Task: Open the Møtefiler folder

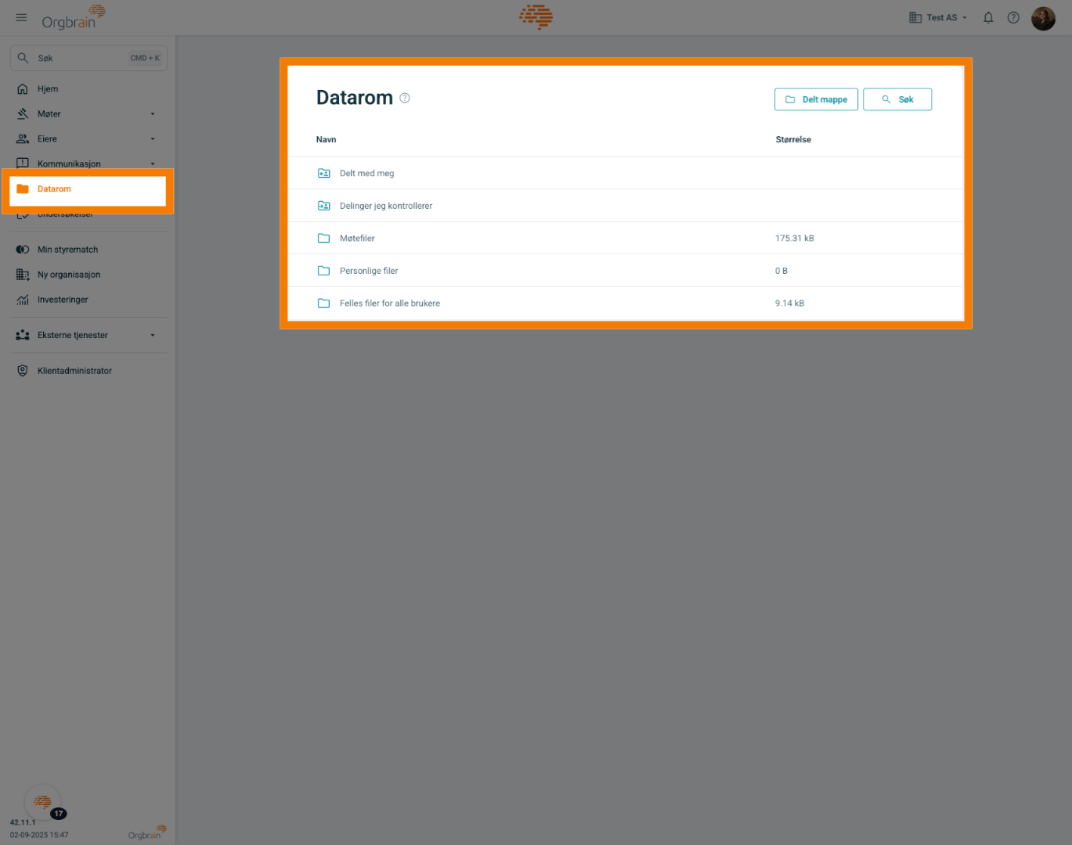Action: 625,238
